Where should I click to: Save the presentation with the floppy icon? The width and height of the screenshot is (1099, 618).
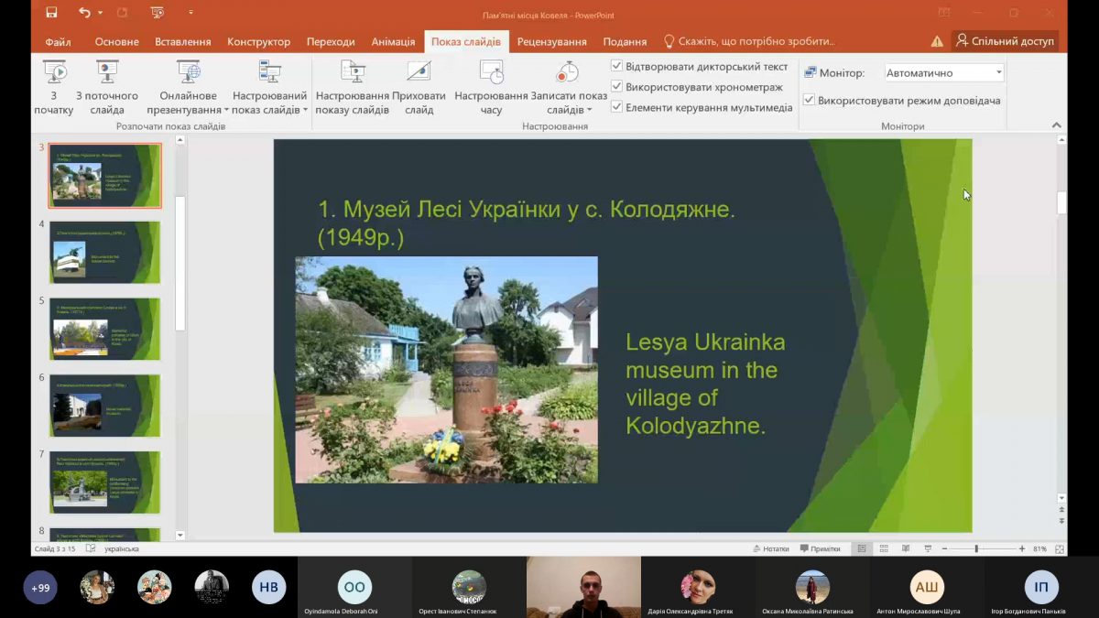(x=51, y=13)
